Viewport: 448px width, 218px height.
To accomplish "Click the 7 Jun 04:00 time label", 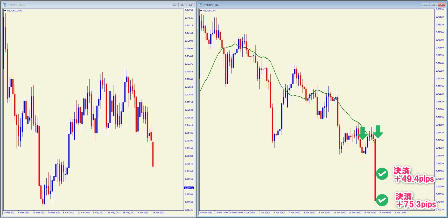I will tap(295, 213).
